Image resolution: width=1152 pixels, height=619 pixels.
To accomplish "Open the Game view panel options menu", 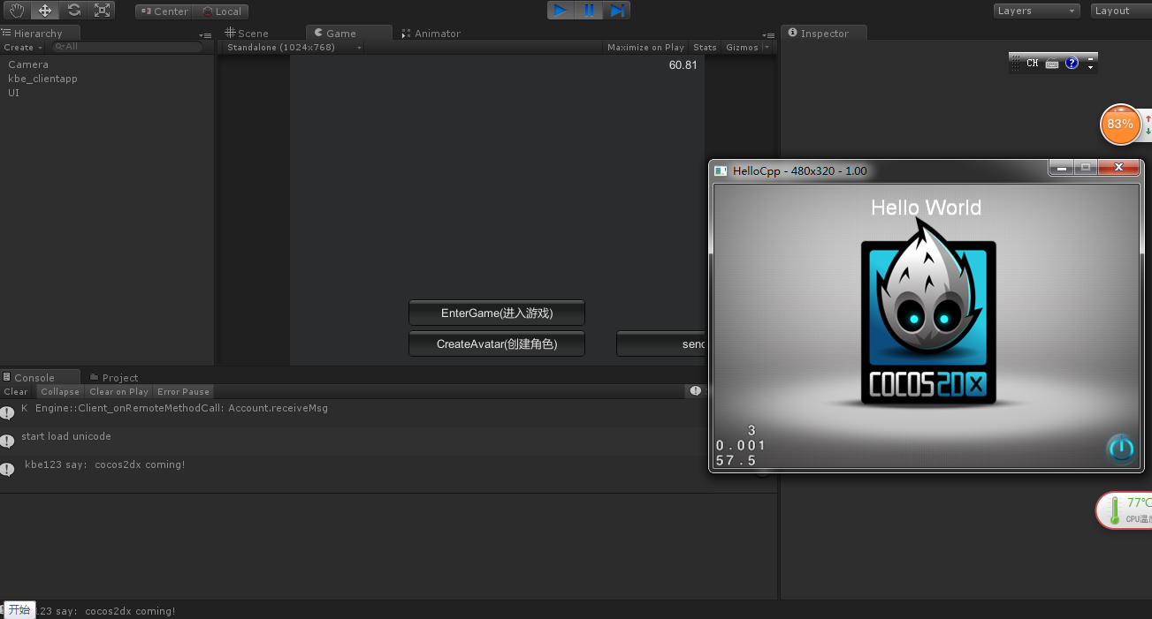I will coord(767,34).
